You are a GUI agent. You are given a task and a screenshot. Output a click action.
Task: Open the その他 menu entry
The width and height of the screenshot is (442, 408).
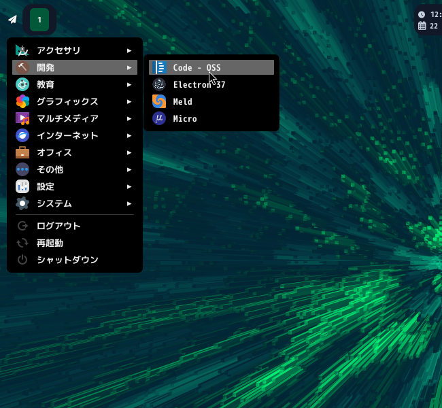[75, 169]
